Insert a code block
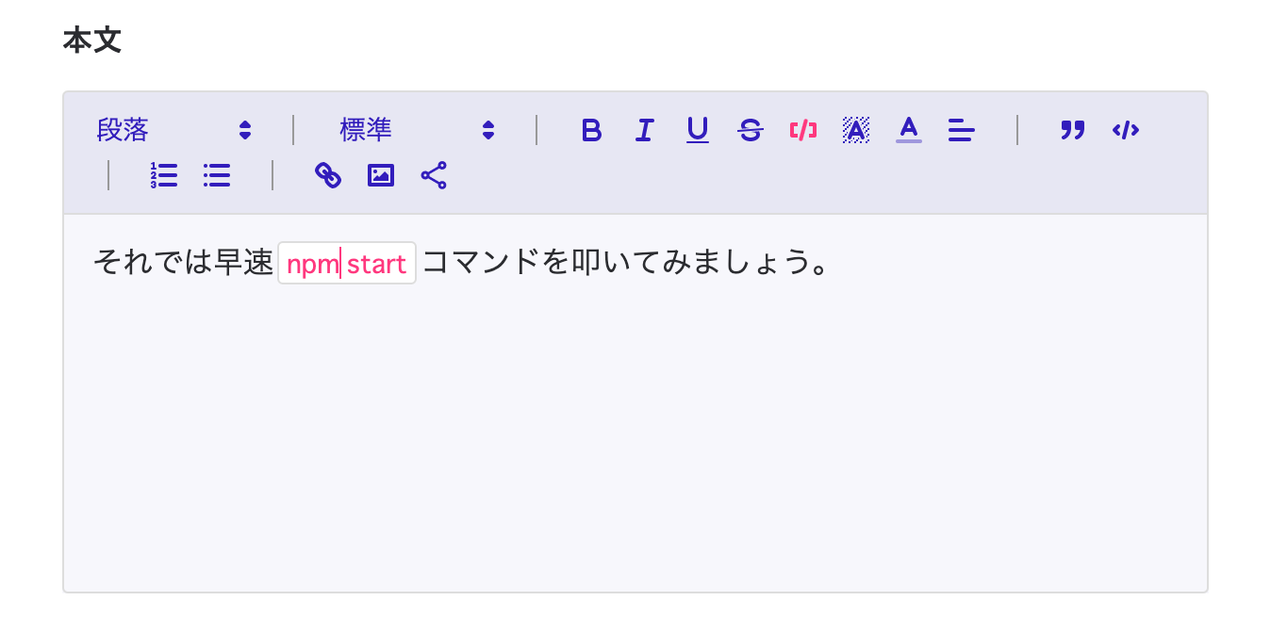 click(x=1126, y=130)
